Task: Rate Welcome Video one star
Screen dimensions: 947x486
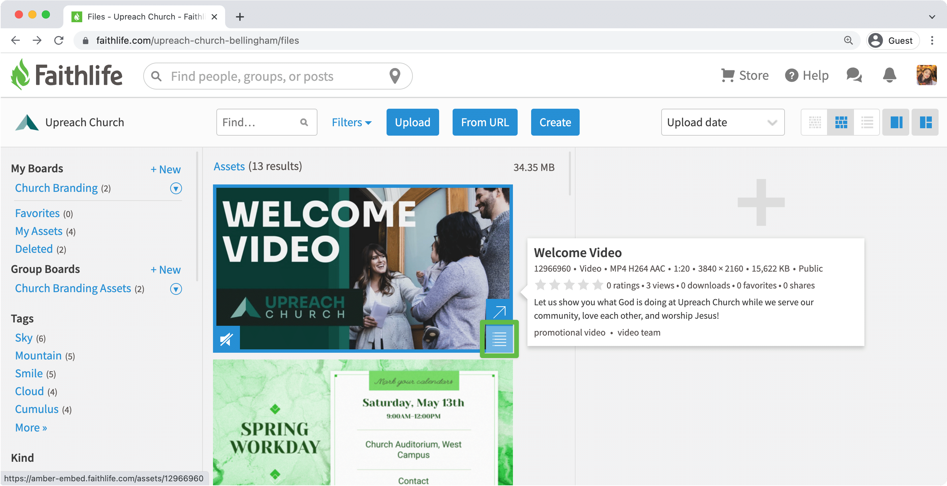Action: (x=541, y=285)
